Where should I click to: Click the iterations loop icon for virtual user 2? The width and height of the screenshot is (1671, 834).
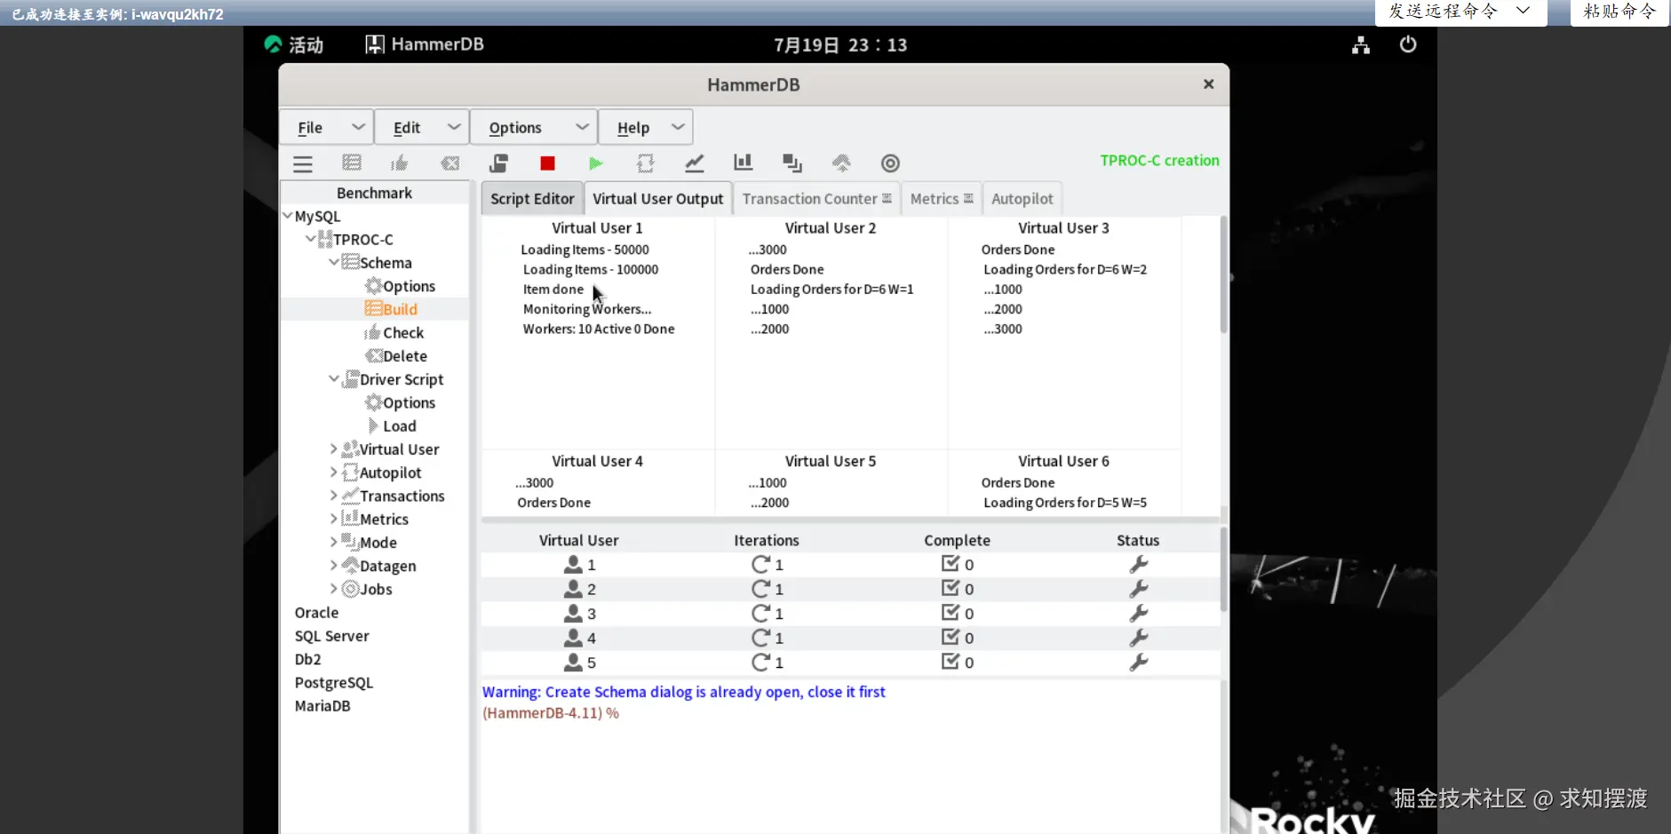click(x=760, y=589)
